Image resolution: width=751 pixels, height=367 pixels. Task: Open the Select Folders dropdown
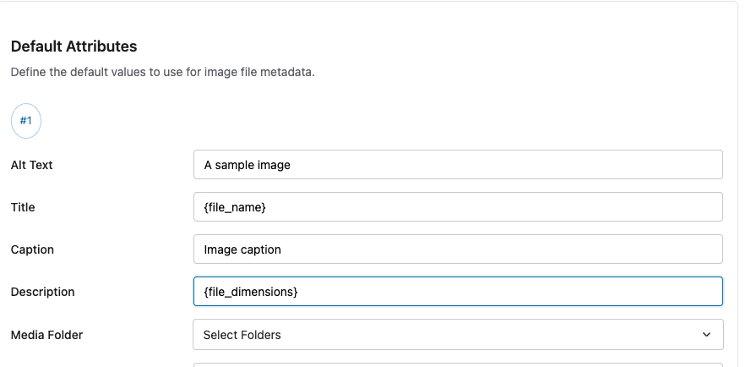point(458,335)
